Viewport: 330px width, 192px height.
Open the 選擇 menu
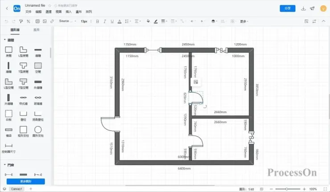point(49,12)
